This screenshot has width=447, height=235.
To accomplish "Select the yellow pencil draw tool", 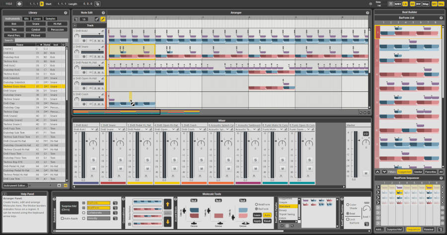I will click(x=103, y=19).
